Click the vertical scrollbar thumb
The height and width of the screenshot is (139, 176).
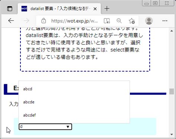tap(172, 92)
